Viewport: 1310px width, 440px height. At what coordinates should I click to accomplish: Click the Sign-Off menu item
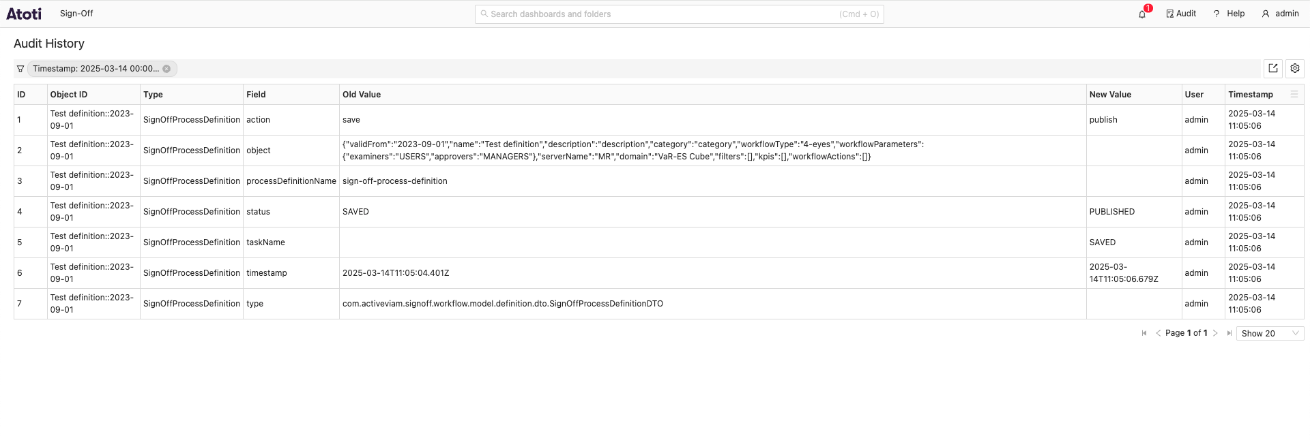76,14
